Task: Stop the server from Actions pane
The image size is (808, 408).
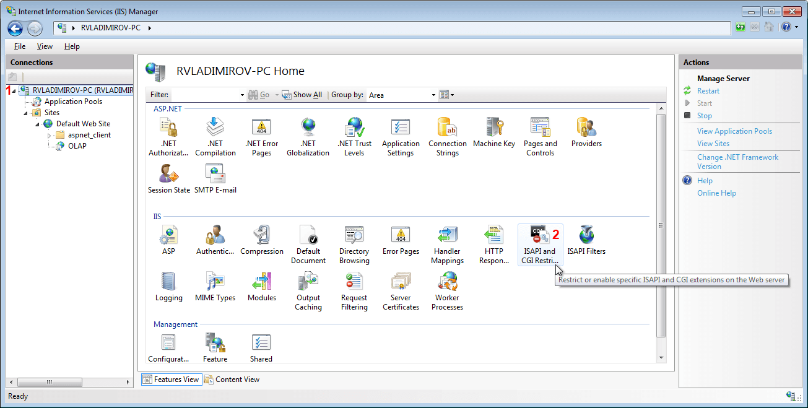Action: (x=704, y=115)
